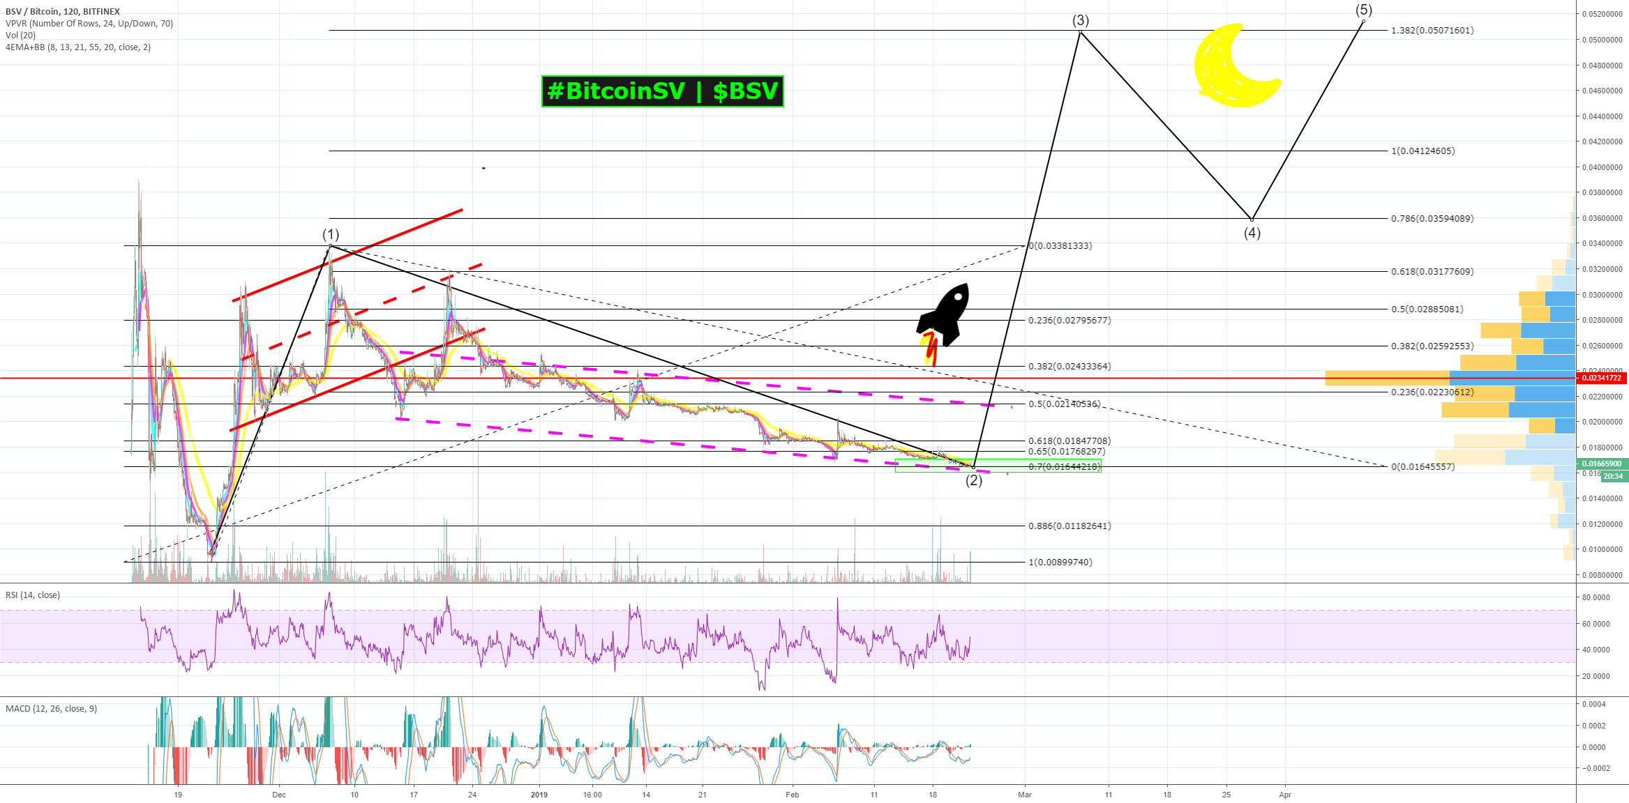Click the Mar date on time axis
This screenshot has height=803, width=1629.
(1024, 795)
